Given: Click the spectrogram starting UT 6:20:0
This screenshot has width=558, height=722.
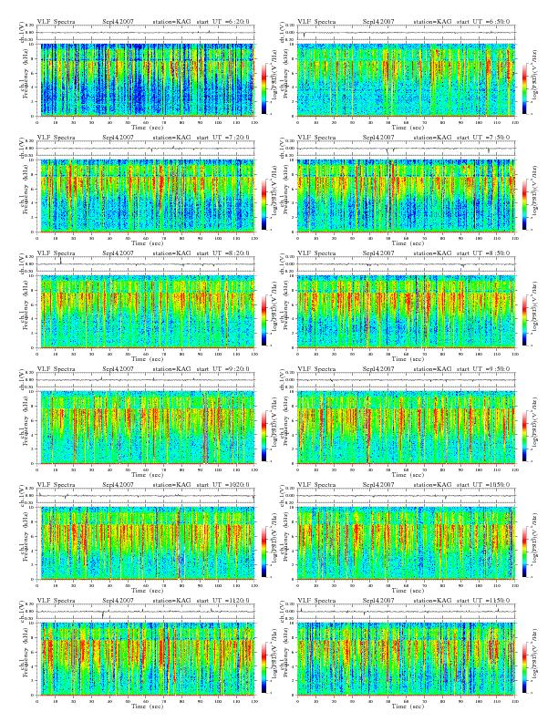Looking at the screenshot, I should (x=146, y=80).
